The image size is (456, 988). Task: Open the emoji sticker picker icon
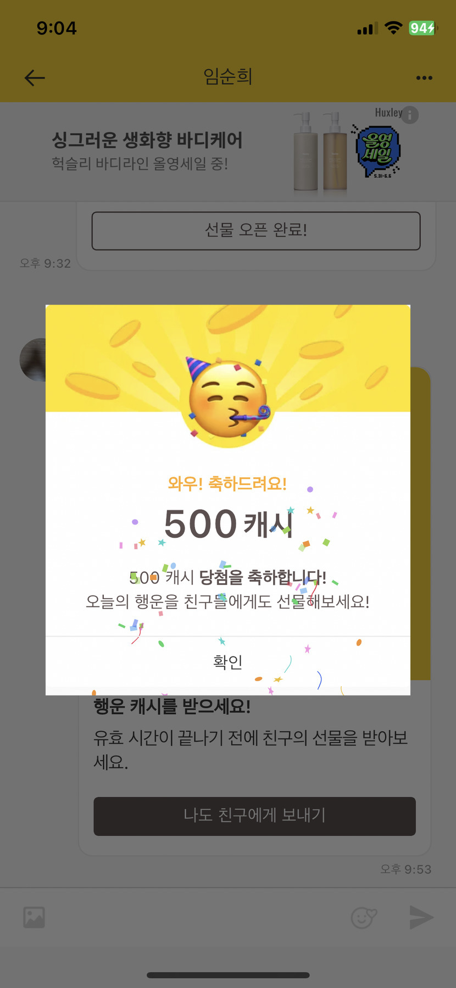coord(364,917)
